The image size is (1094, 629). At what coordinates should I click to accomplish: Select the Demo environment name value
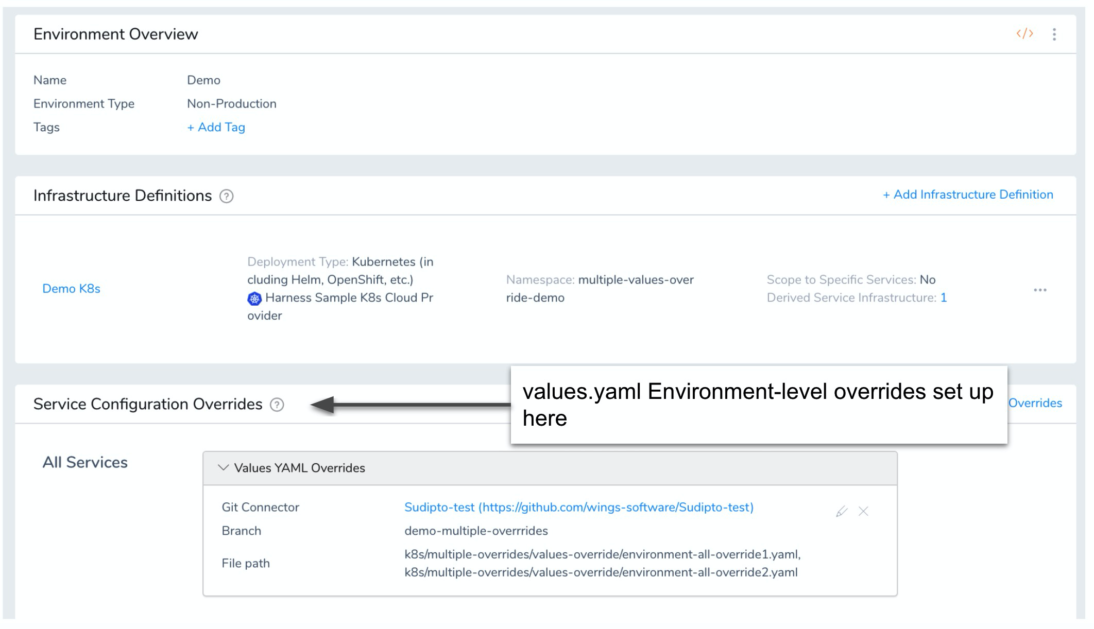point(203,80)
